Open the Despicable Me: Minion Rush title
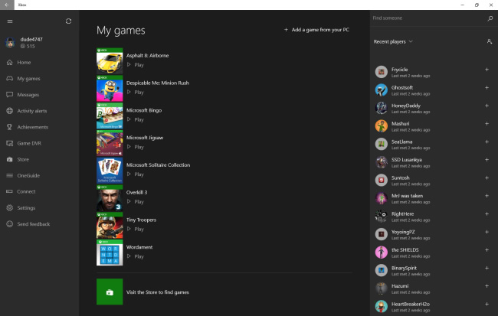This screenshot has height=316, width=498. coord(158,83)
